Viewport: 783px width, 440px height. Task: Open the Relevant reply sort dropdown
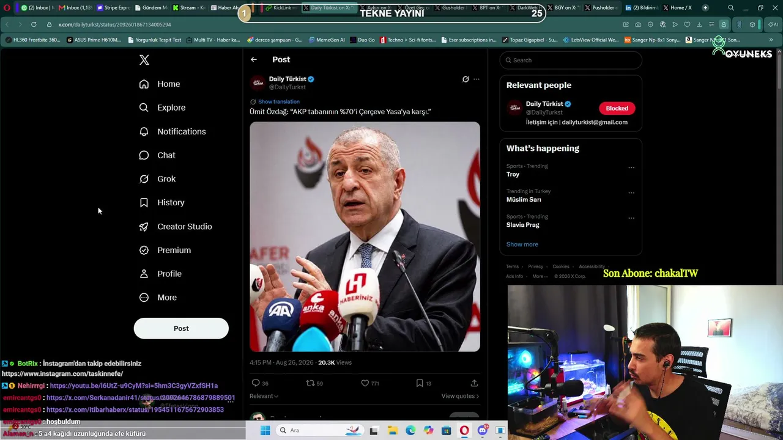(x=264, y=396)
